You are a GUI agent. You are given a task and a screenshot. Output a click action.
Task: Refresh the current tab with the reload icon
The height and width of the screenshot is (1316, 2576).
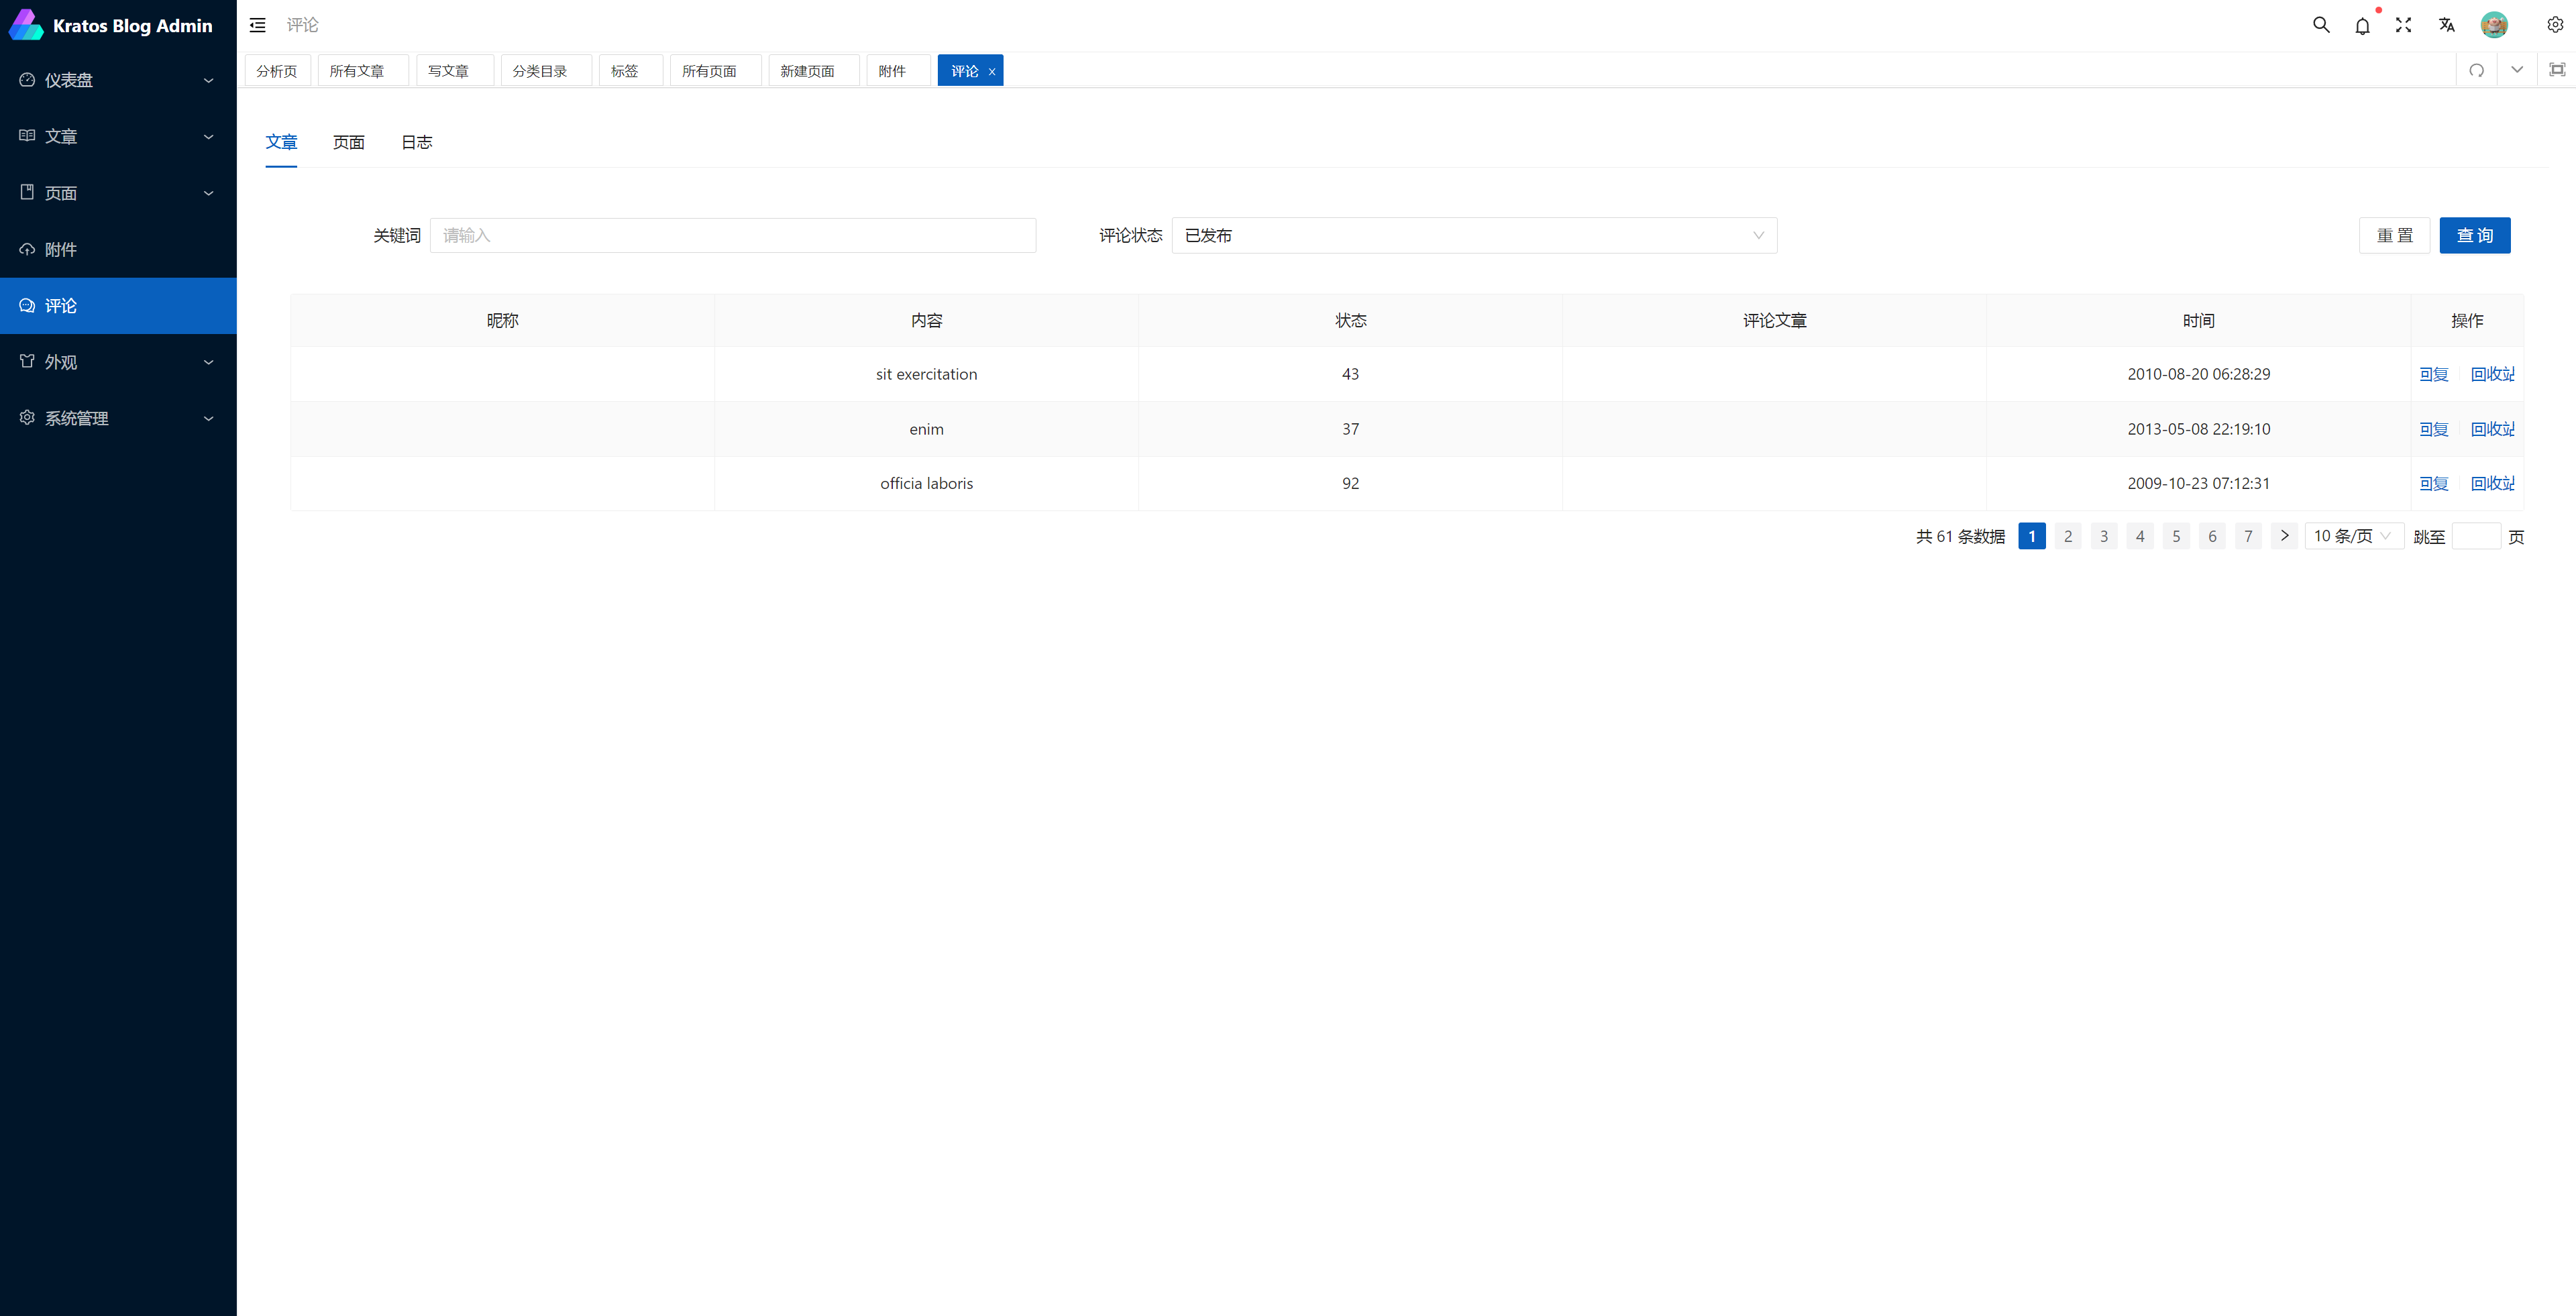(x=2476, y=70)
